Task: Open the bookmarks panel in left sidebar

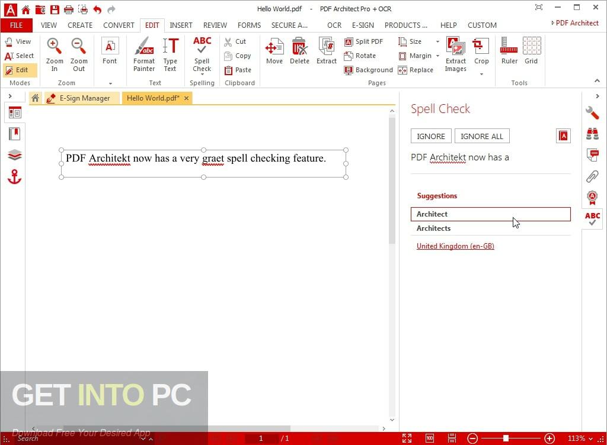Action: [15, 134]
